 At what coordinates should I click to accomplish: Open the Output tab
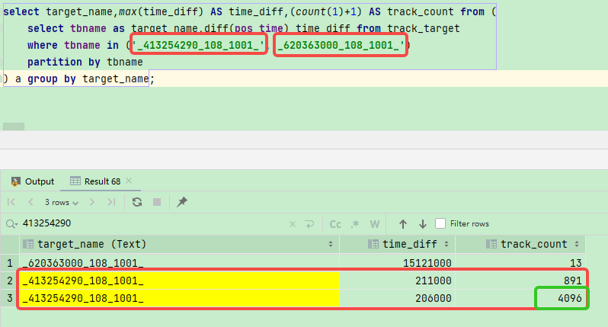33,181
